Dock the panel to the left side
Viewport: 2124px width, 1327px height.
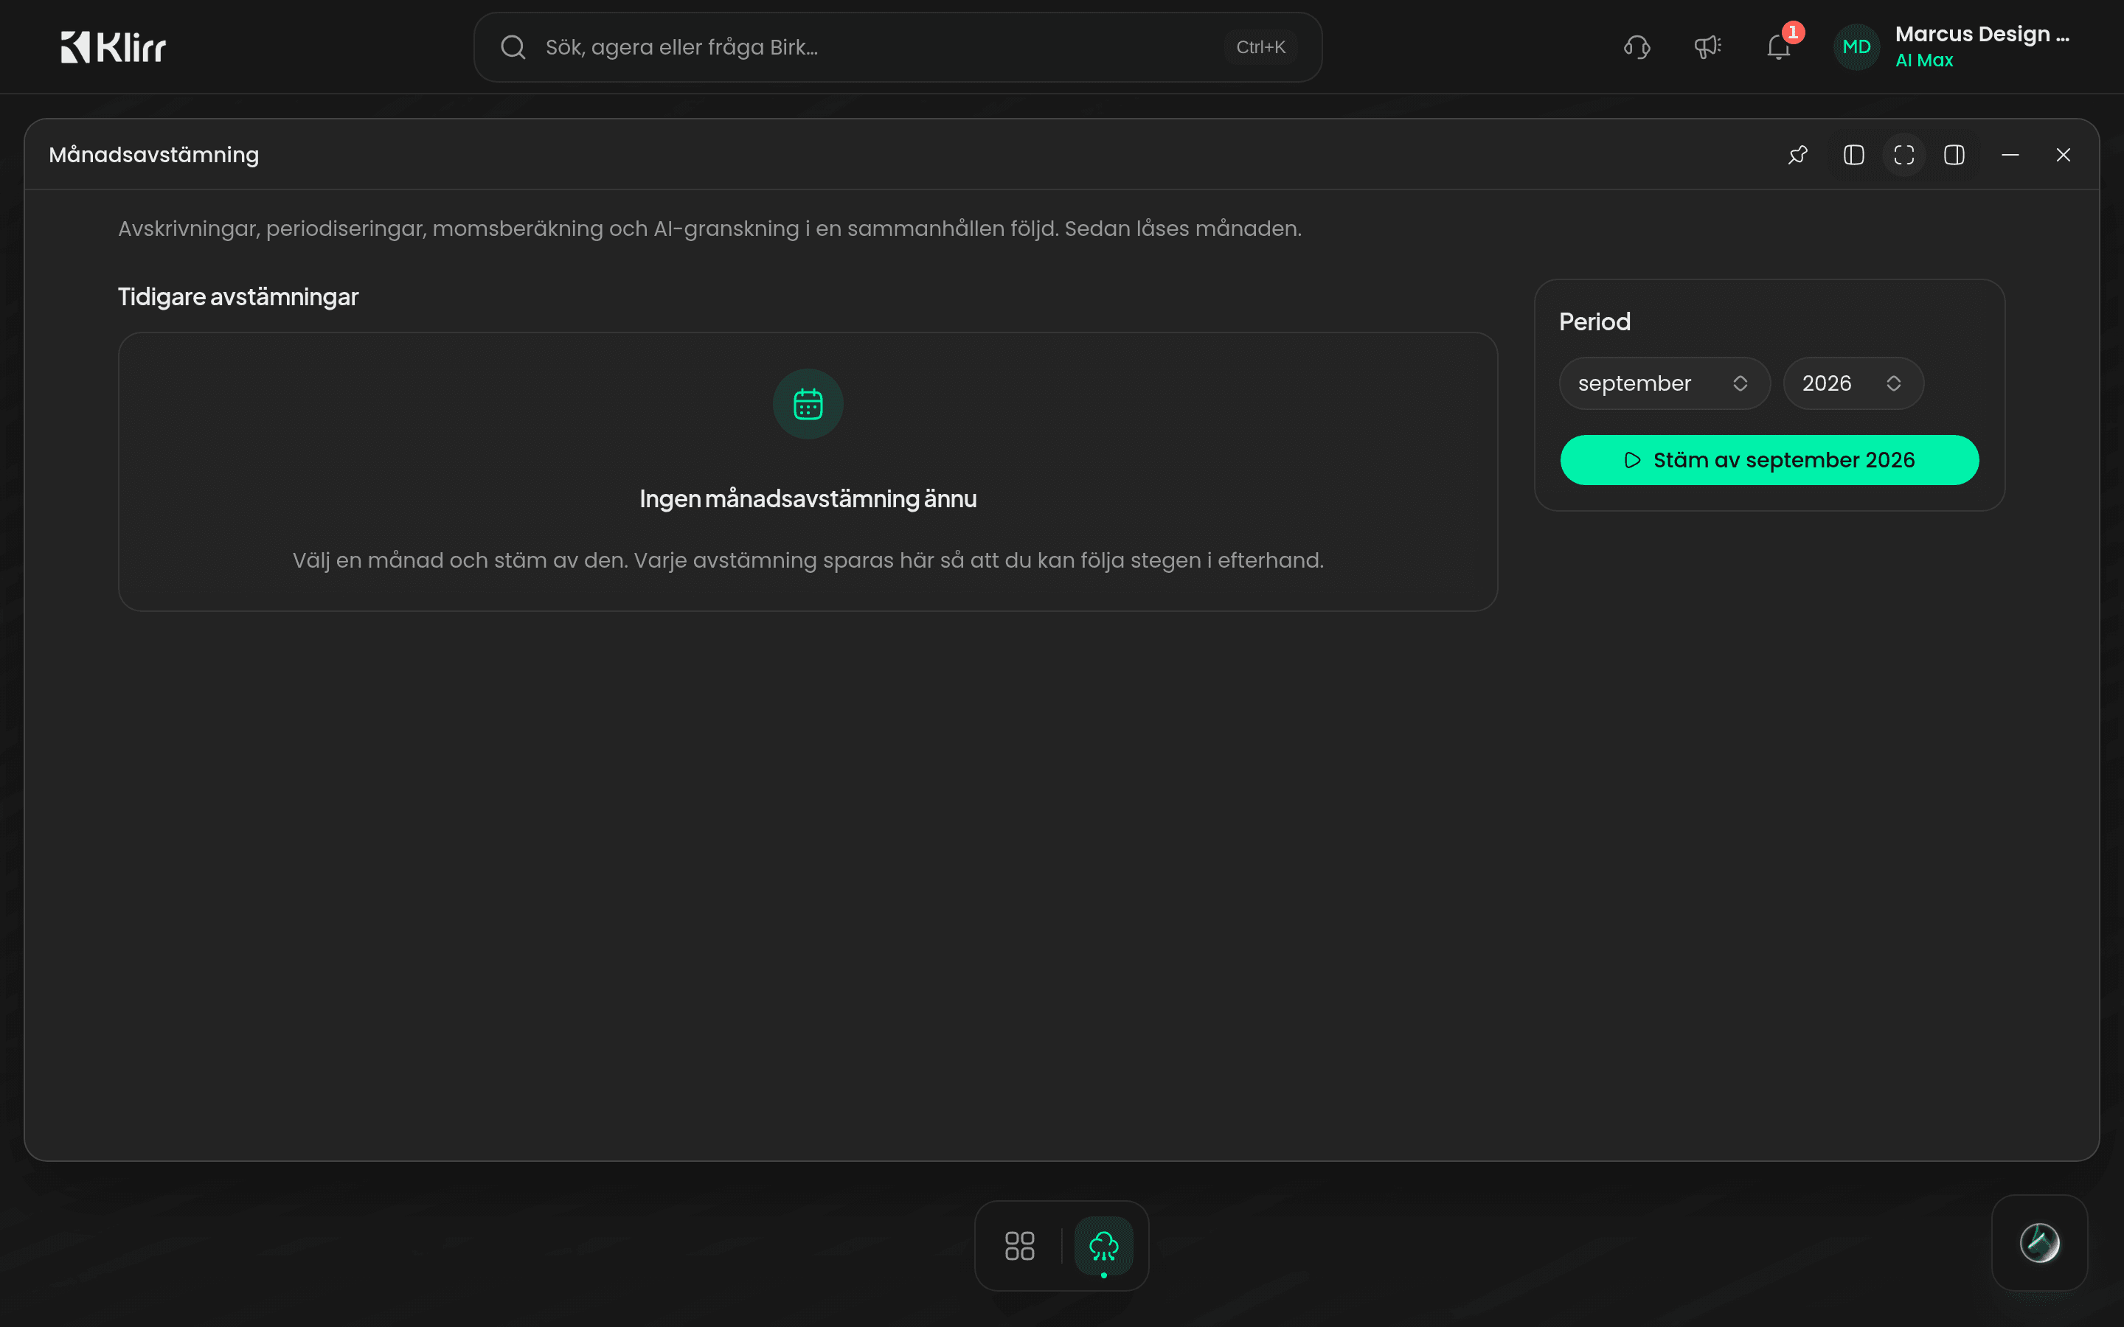point(1853,156)
